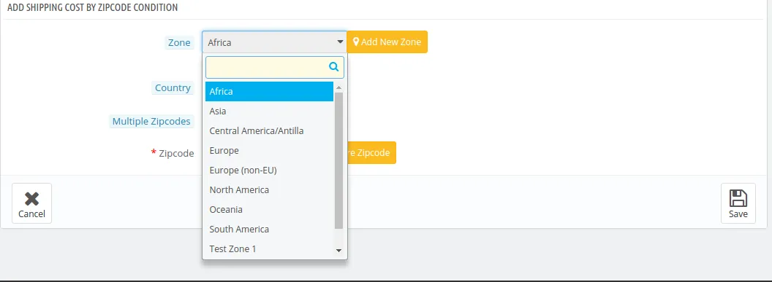Pick North America from the list
The width and height of the screenshot is (772, 282).
(x=269, y=189)
